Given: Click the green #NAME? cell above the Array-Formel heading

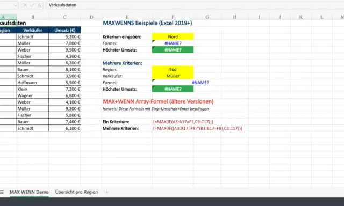Looking at the screenshot, I should [173, 89].
